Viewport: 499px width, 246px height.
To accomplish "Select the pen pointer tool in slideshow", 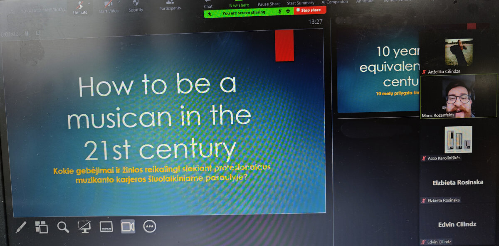I will tap(21, 227).
